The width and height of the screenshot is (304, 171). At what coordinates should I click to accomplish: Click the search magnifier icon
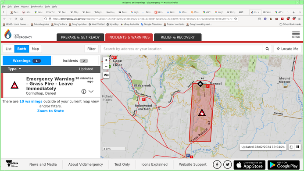(x=267, y=49)
